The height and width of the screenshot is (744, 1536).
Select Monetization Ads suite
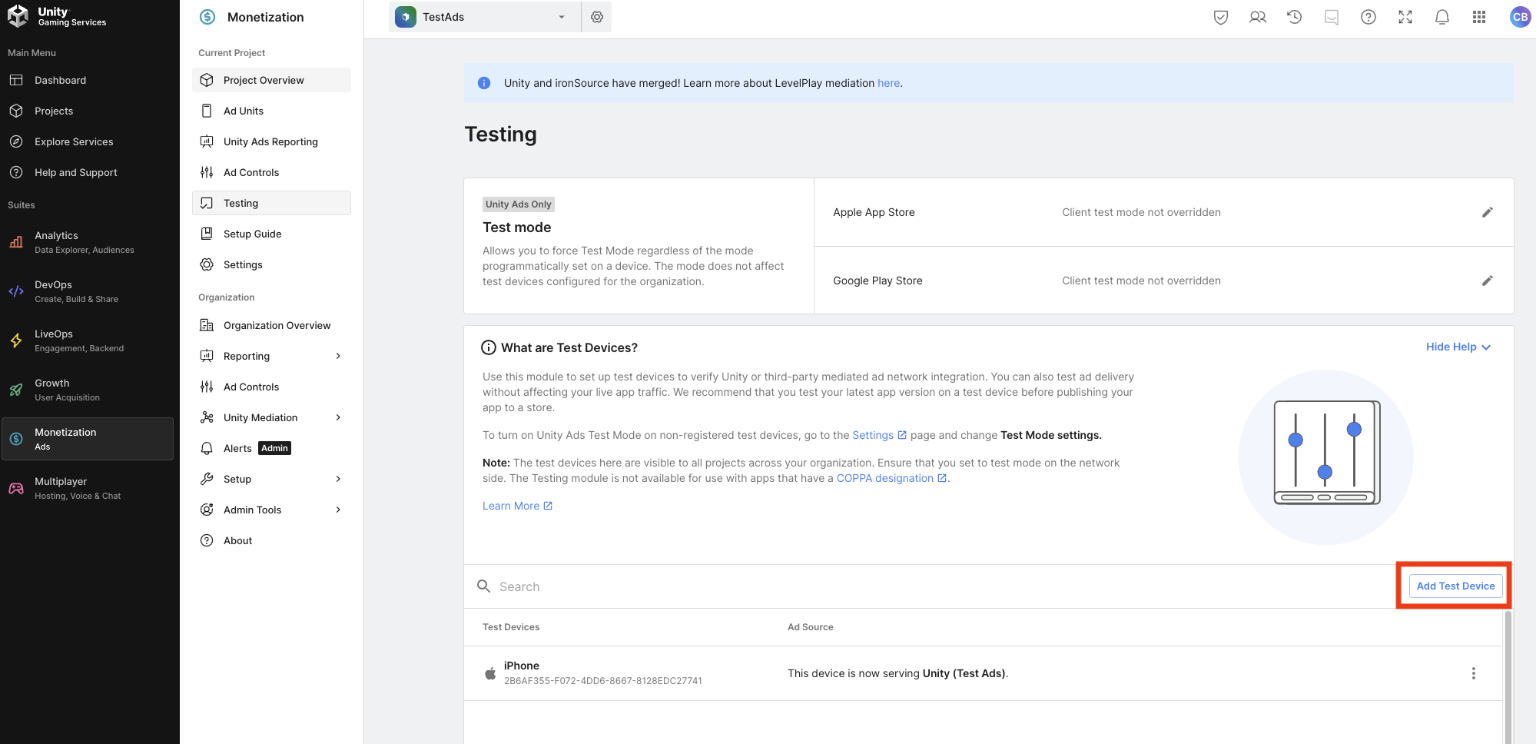88,439
